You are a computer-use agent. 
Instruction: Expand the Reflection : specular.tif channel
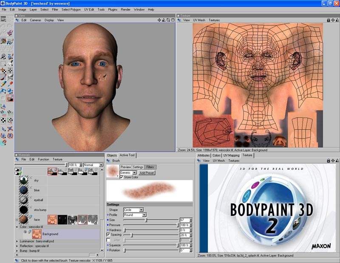point(17,246)
